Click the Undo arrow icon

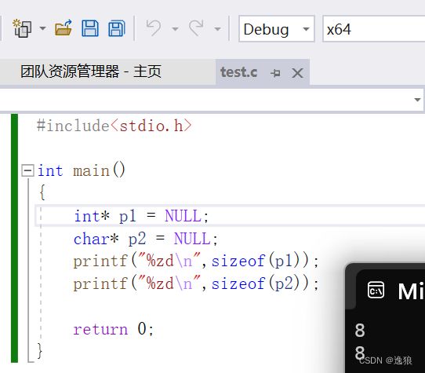click(x=154, y=27)
